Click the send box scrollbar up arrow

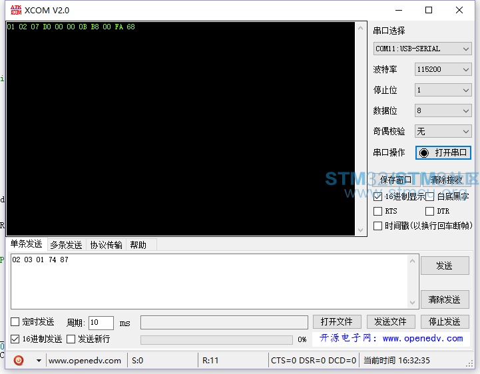(x=413, y=261)
